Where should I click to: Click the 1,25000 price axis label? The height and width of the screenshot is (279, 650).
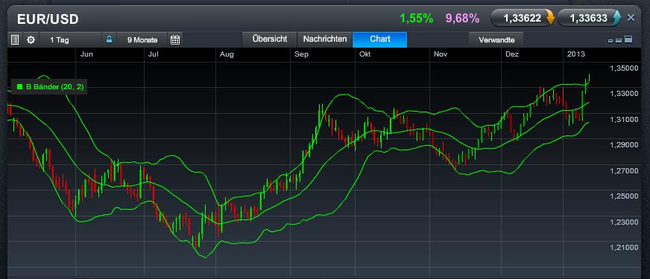(x=624, y=196)
